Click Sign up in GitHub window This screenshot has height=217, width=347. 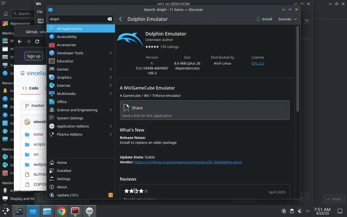click(34, 56)
